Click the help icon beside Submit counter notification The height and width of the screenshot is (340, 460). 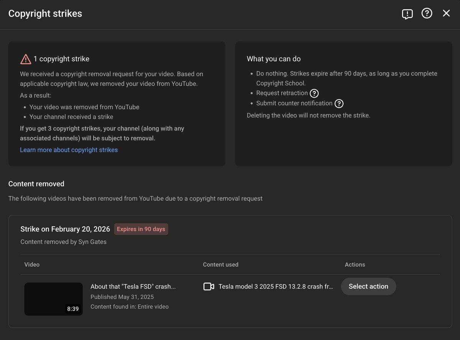[x=339, y=103]
